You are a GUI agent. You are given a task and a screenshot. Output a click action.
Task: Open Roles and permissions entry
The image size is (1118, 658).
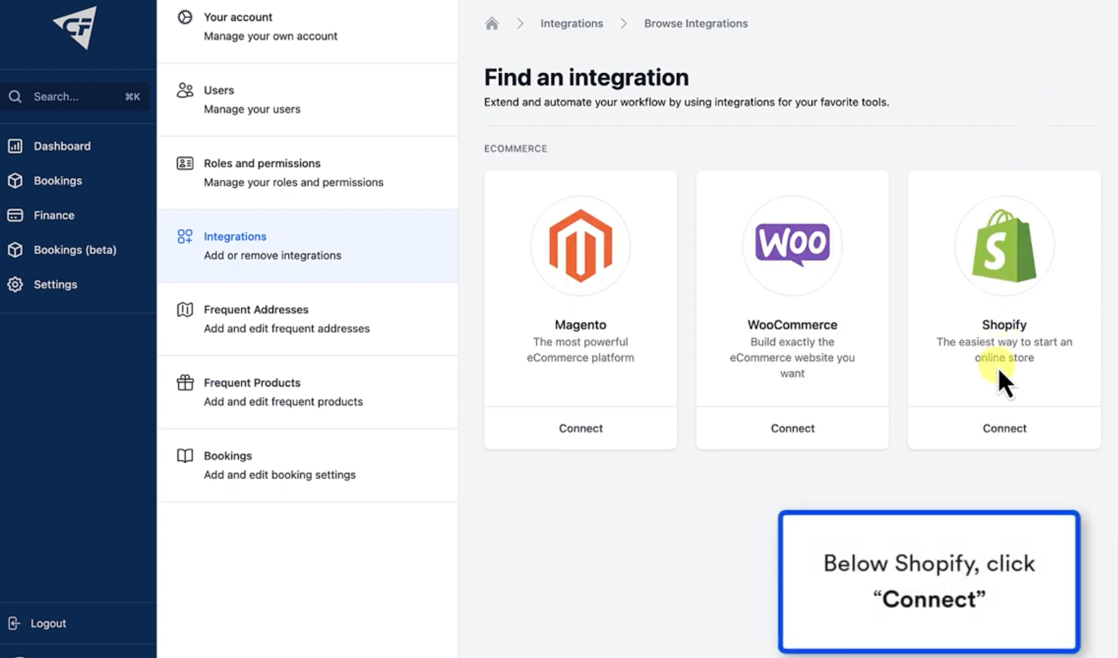[x=308, y=172]
